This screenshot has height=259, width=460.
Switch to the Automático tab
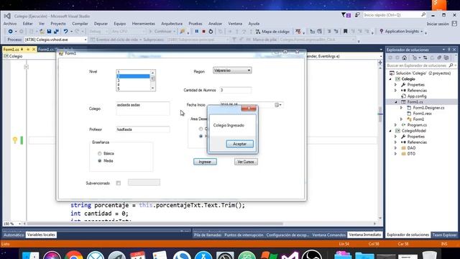click(14, 235)
